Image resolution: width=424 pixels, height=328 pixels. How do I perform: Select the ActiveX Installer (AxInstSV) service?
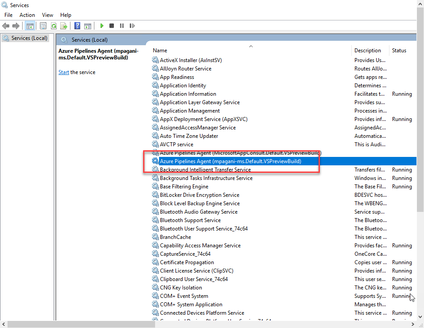pyautogui.click(x=191, y=60)
